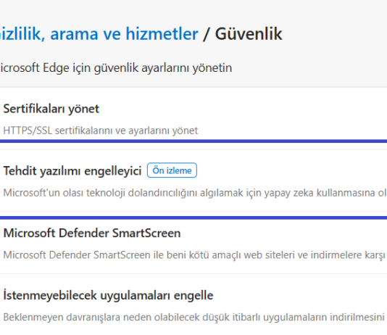Select the Tehdit yazılımı engelleyici heading
The height and width of the screenshot is (335, 387).
click(72, 170)
